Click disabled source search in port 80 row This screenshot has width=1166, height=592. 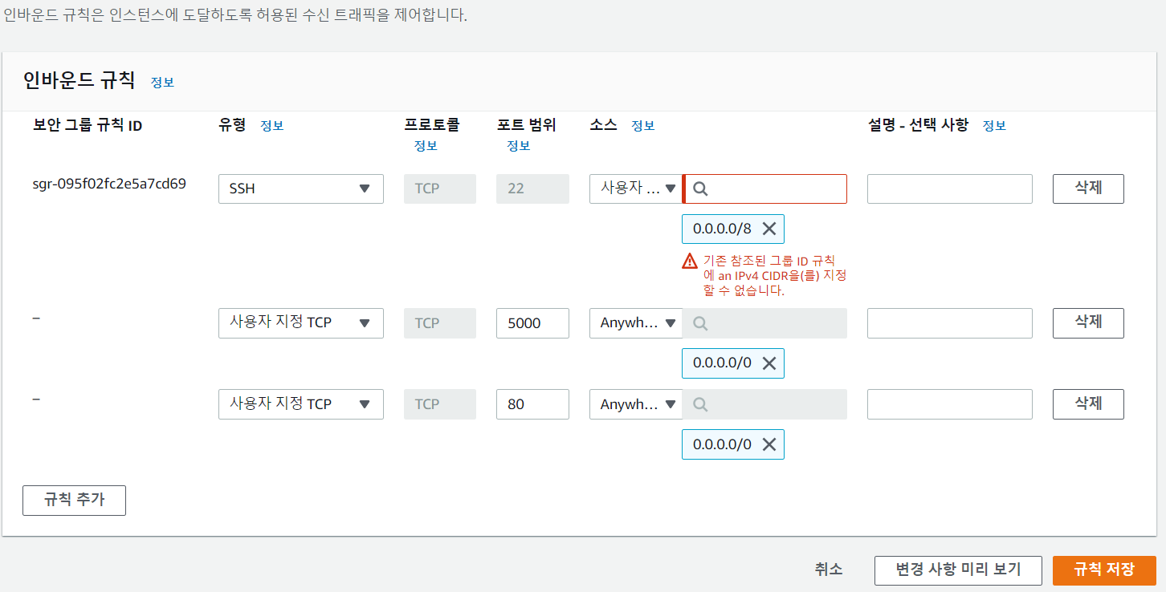(x=764, y=403)
